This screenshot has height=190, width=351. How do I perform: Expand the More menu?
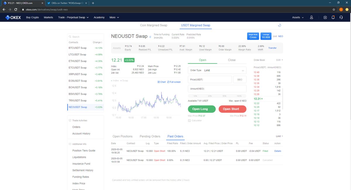coord(114,17)
